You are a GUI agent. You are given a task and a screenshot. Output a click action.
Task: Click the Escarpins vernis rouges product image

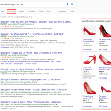[x=105, y=31]
